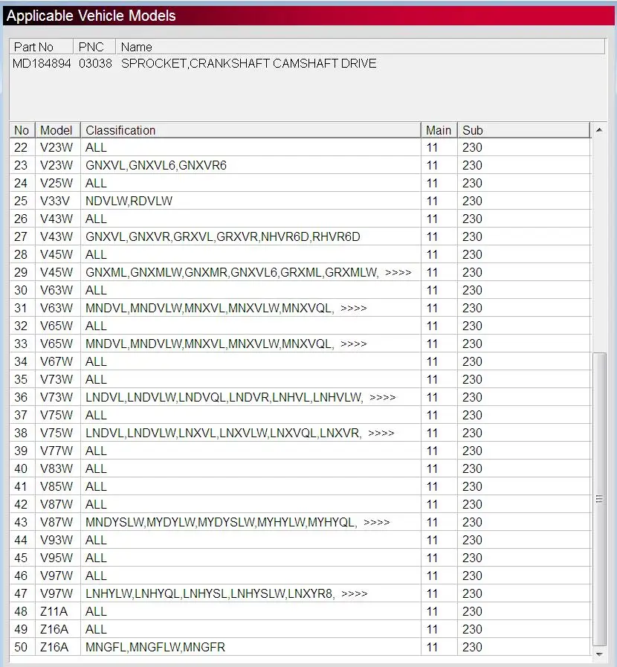Select LNHYLW,LNHYQL,LNHYSL,LNHYSLW,LNXYR8 classification text

tap(210, 593)
